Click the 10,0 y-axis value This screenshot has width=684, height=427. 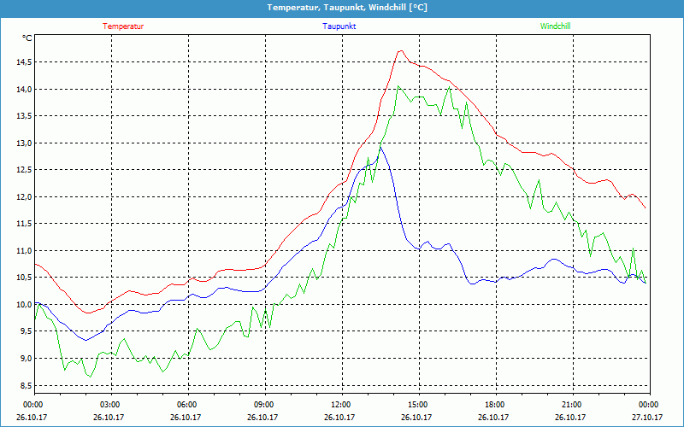24,305
